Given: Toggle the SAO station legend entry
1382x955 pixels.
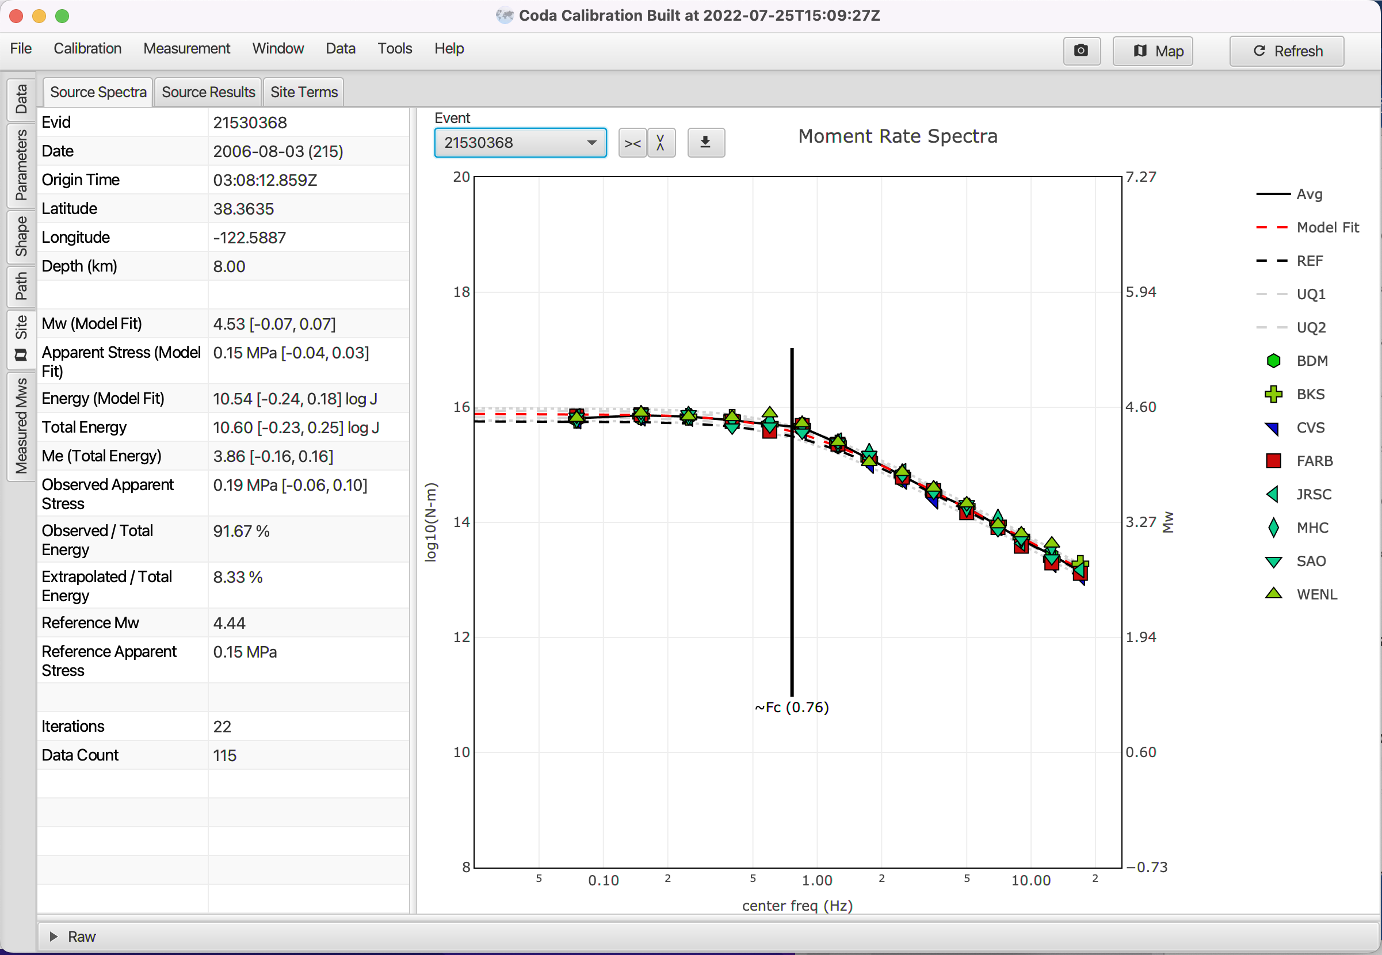Looking at the screenshot, I should click(1296, 561).
